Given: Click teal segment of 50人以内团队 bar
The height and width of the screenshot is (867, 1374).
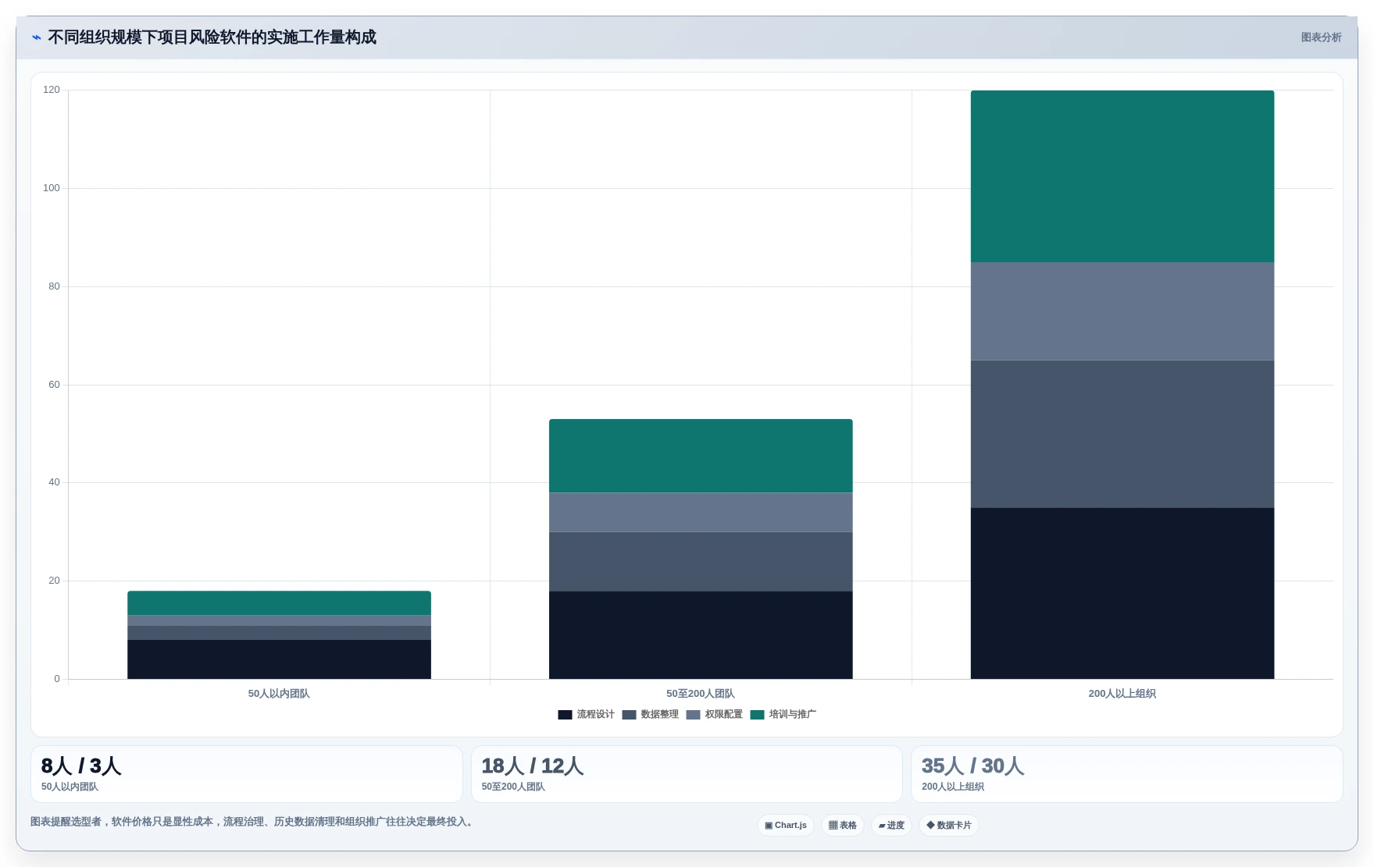Looking at the screenshot, I should 279,603.
